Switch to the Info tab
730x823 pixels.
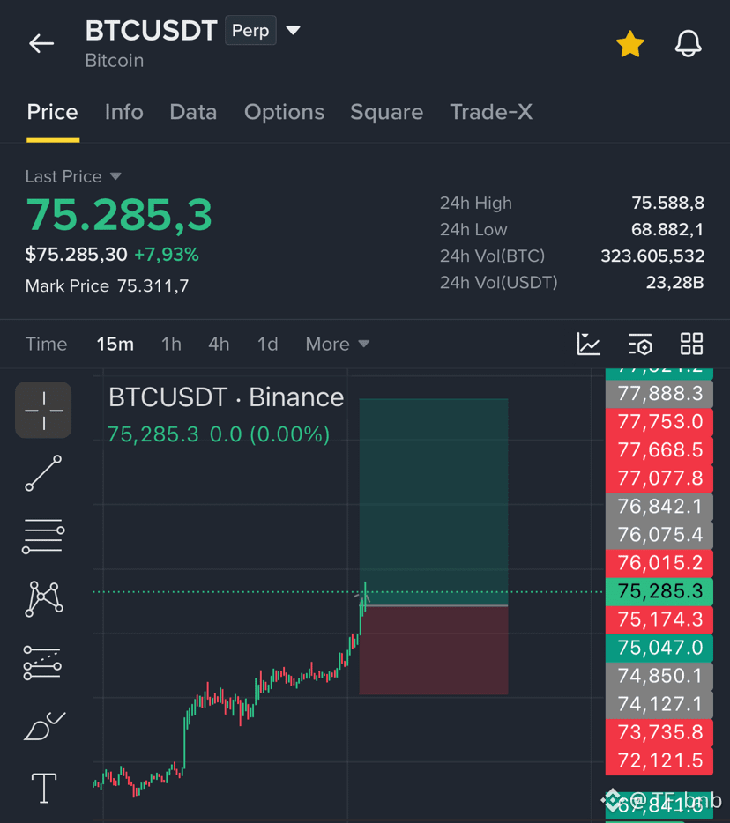pyautogui.click(x=124, y=112)
